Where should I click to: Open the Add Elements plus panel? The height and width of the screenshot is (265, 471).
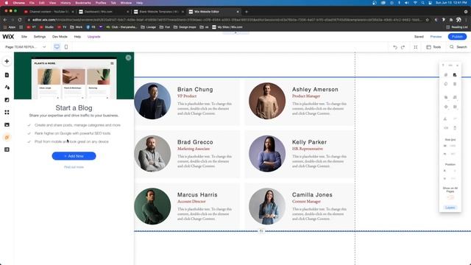[7, 61]
